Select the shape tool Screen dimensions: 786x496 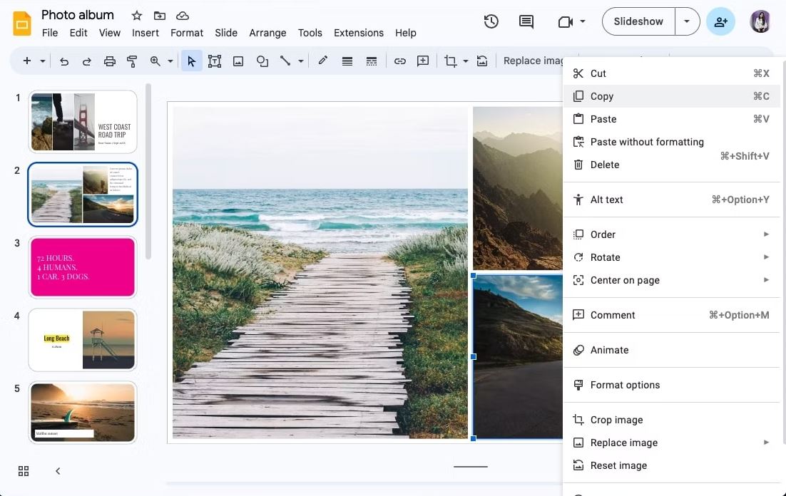(x=262, y=61)
